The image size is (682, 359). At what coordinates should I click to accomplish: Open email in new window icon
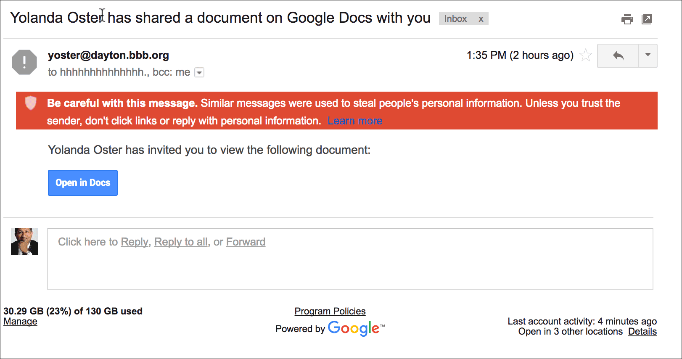tap(646, 19)
